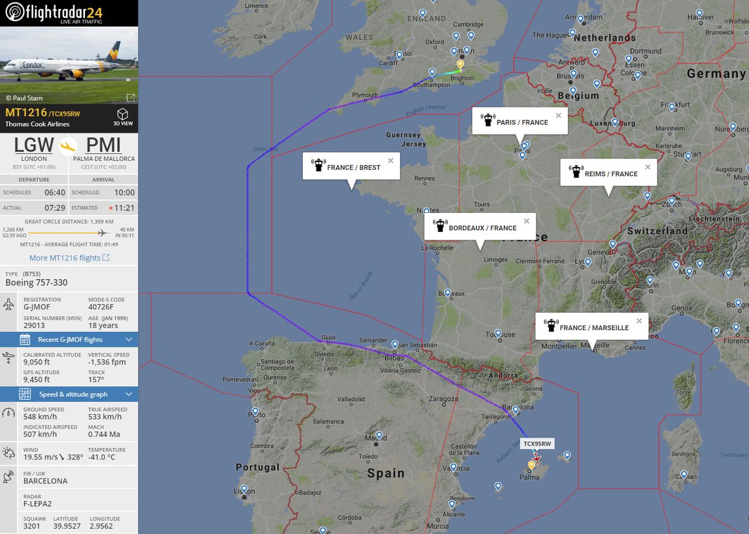Click the Mach value 0.744 Ma
The image size is (749, 534).
click(104, 434)
